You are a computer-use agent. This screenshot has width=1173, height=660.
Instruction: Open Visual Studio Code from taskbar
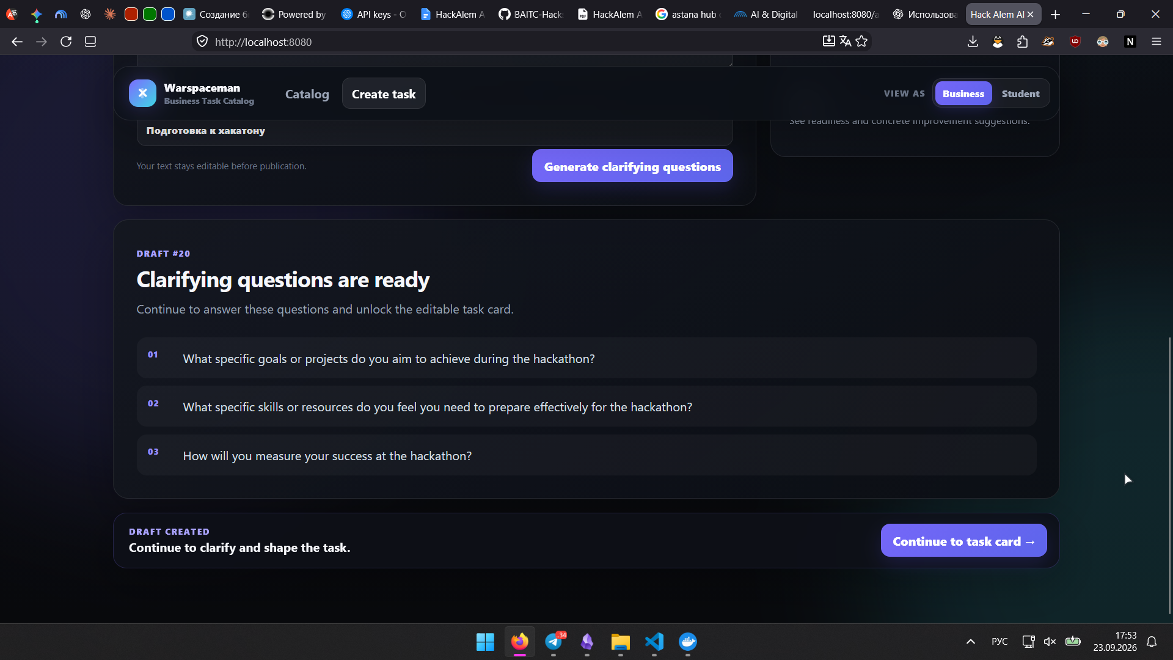[654, 642]
